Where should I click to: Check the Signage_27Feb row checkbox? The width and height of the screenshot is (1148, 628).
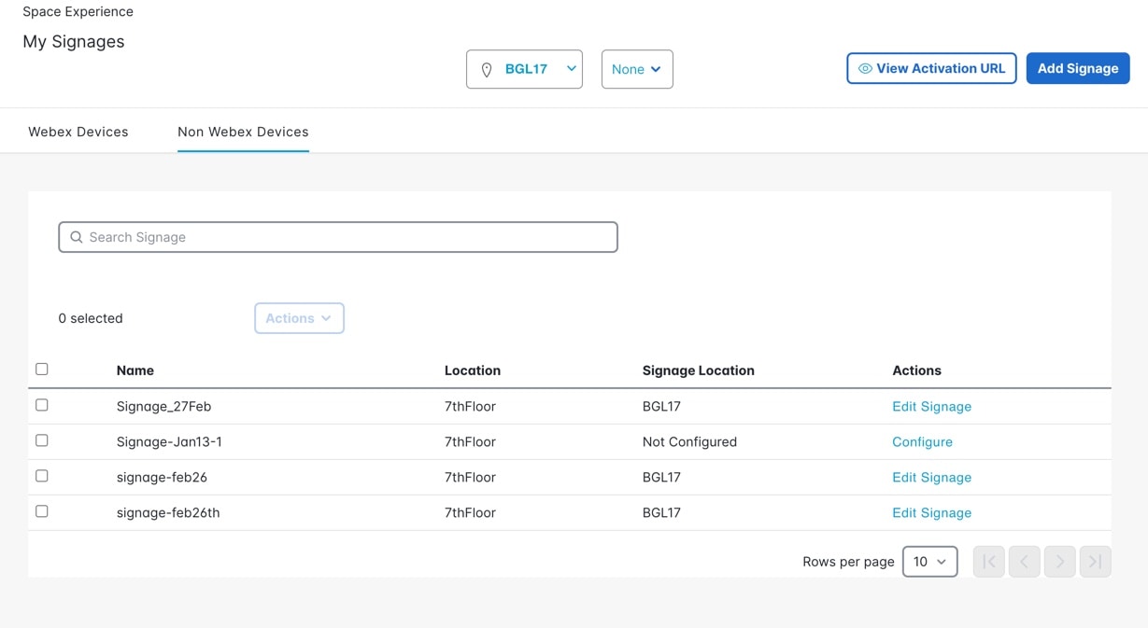pos(42,405)
